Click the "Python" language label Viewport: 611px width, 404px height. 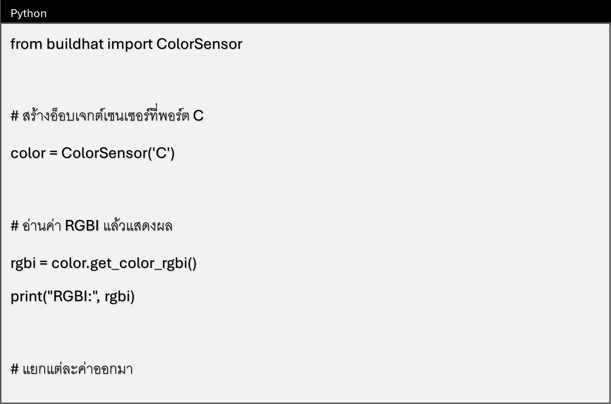click(28, 13)
